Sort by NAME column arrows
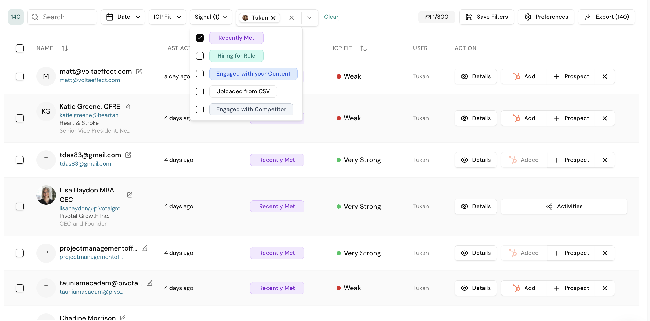This screenshot has width=650, height=321. (x=65, y=48)
